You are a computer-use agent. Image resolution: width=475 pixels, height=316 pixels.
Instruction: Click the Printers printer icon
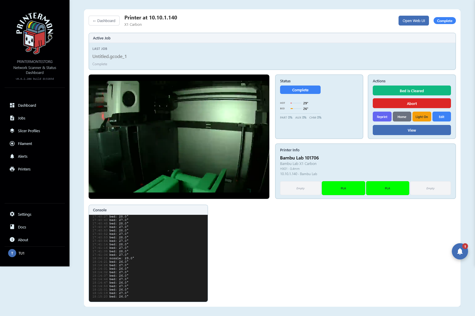coord(12,169)
